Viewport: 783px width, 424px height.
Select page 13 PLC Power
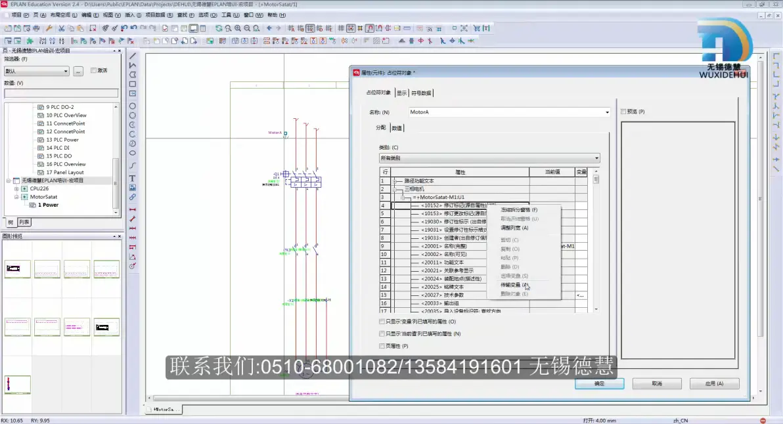click(x=62, y=140)
